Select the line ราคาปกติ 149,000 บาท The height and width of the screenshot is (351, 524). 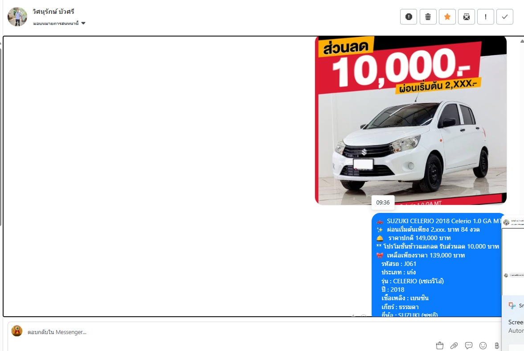[419, 238]
